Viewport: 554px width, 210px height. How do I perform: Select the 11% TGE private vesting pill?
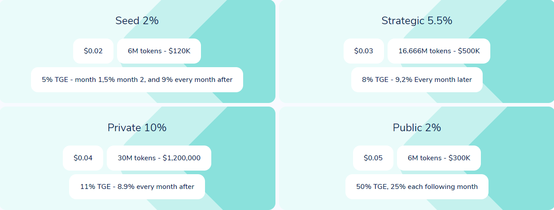(x=137, y=187)
